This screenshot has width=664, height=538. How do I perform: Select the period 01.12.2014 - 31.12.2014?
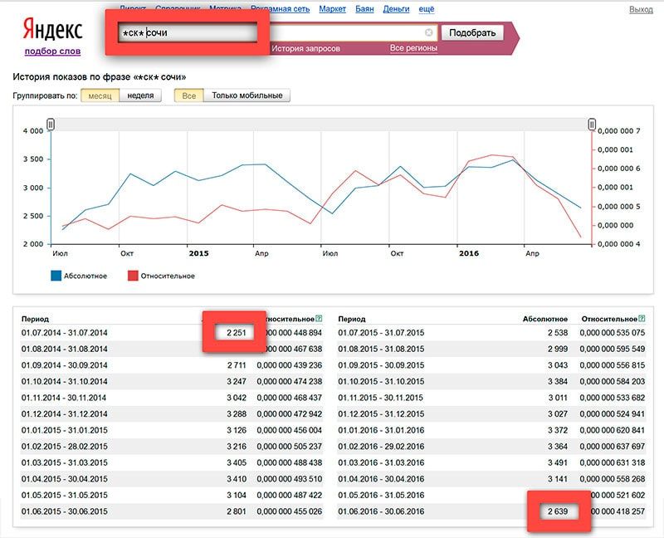click(65, 414)
